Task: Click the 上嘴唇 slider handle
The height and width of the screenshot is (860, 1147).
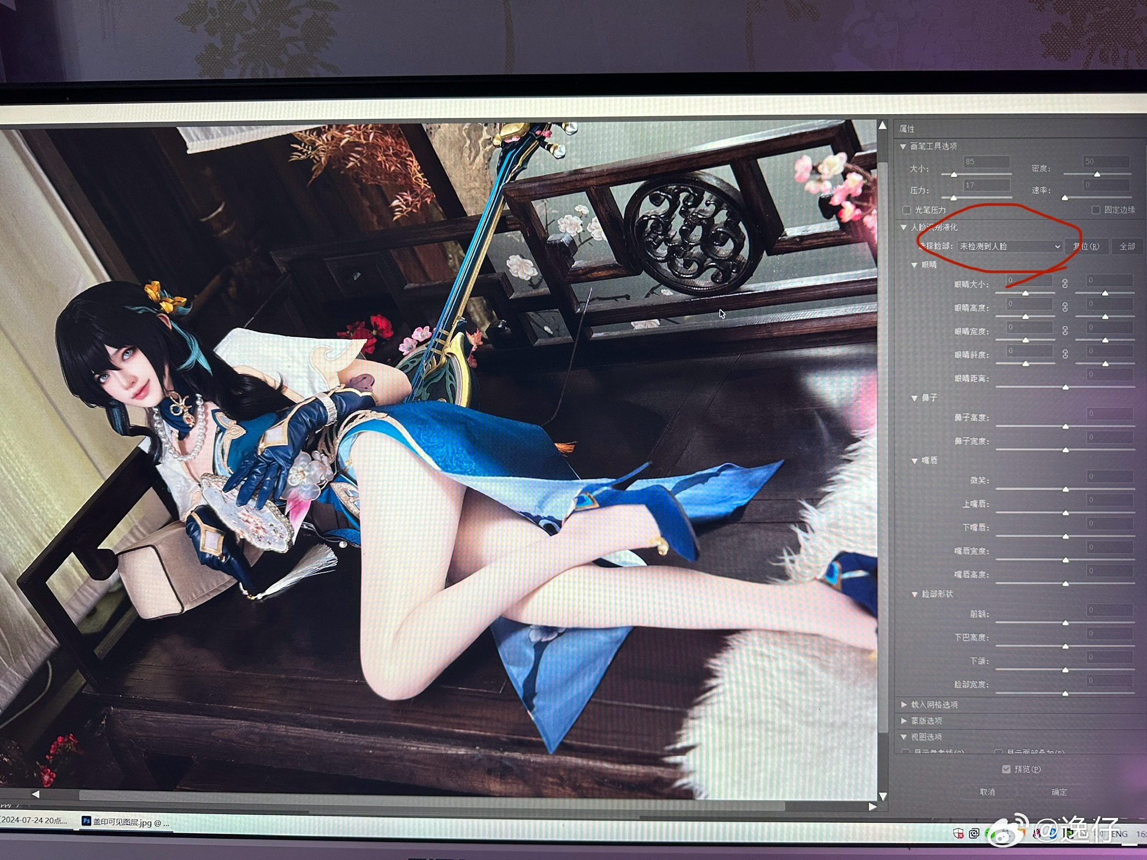Action: (x=1065, y=513)
